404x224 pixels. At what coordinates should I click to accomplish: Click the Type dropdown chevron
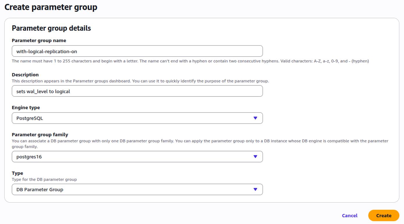pos(255,189)
